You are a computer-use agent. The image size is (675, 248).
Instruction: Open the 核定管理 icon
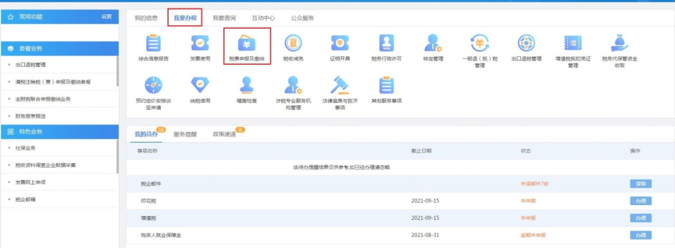point(432,44)
